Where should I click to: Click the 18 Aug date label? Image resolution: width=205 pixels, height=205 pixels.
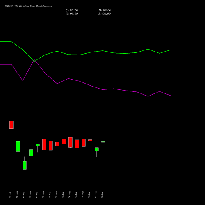pos(82,195)
